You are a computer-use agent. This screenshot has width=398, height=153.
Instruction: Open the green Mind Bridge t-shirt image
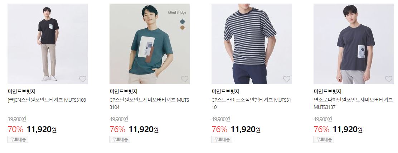click(x=150, y=44)
